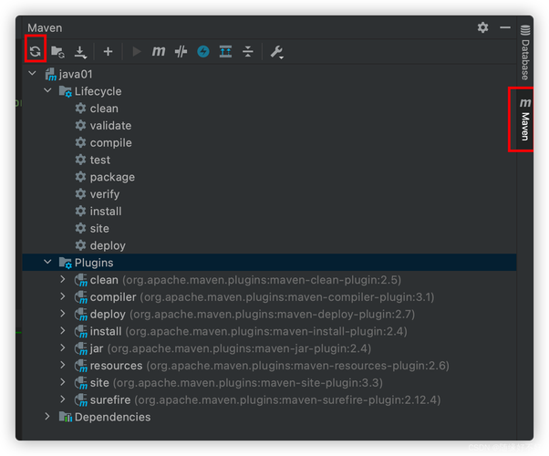Expand the clean plugin node

pos(63,279)
